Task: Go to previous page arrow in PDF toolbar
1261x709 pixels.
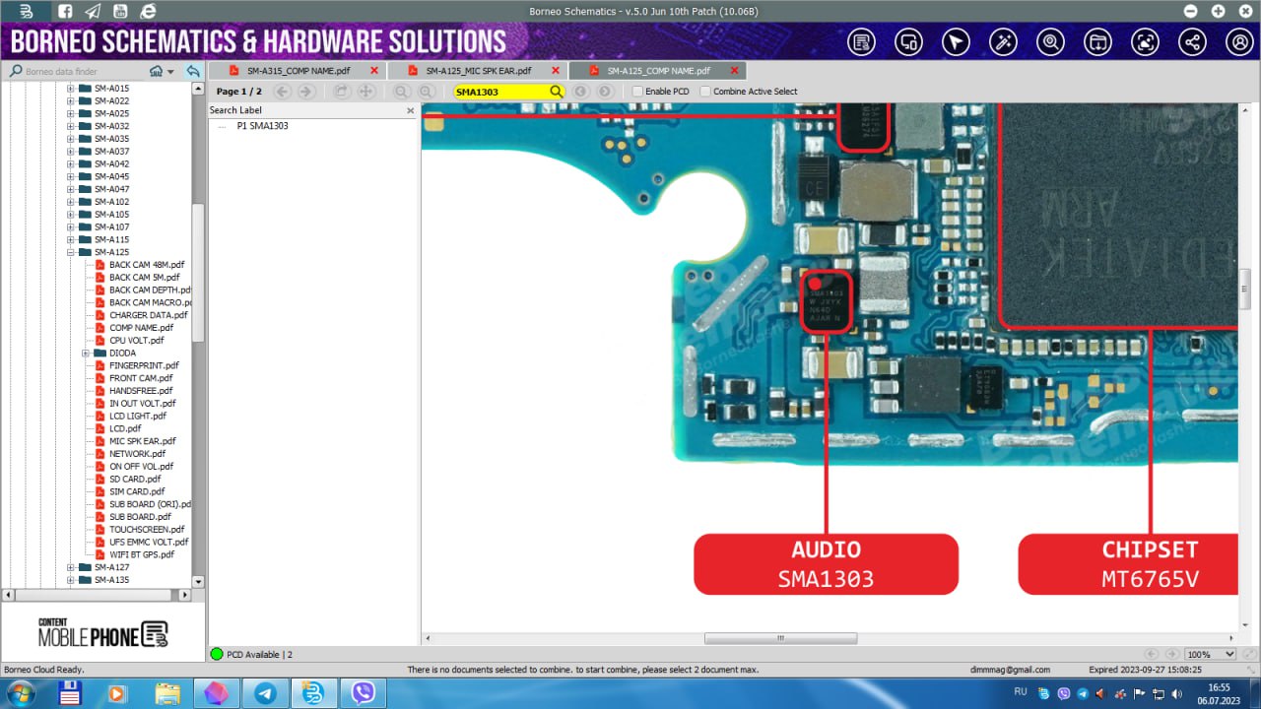Action: (283, 92)
